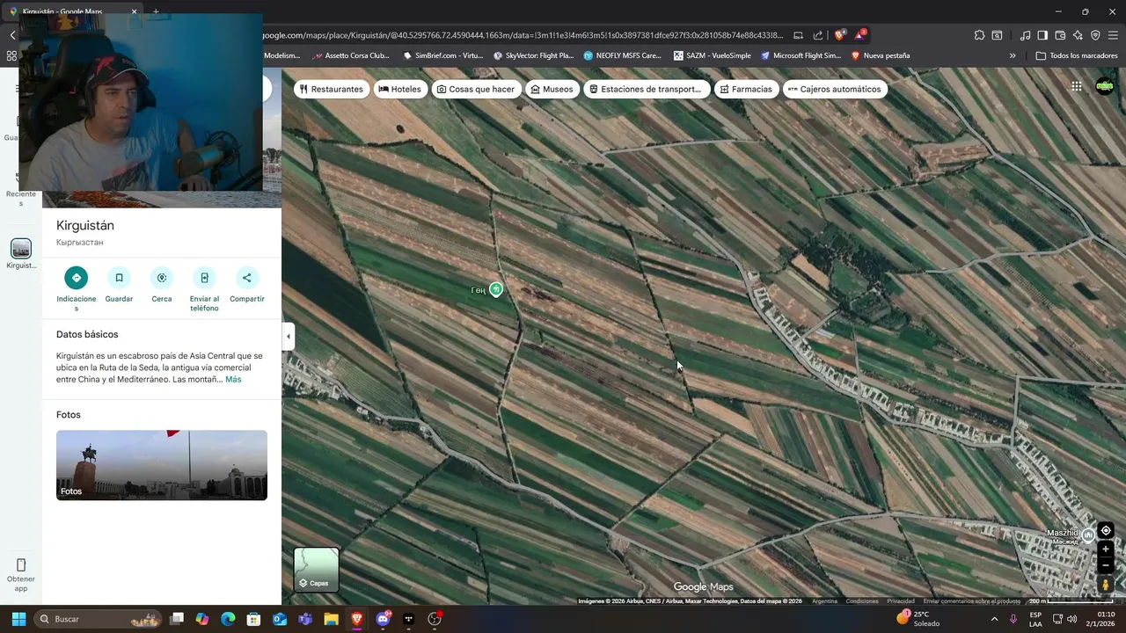1126x633 pixels.
Task: Toggle the browser sidebar panel icon
Action: coord(1042,35)
